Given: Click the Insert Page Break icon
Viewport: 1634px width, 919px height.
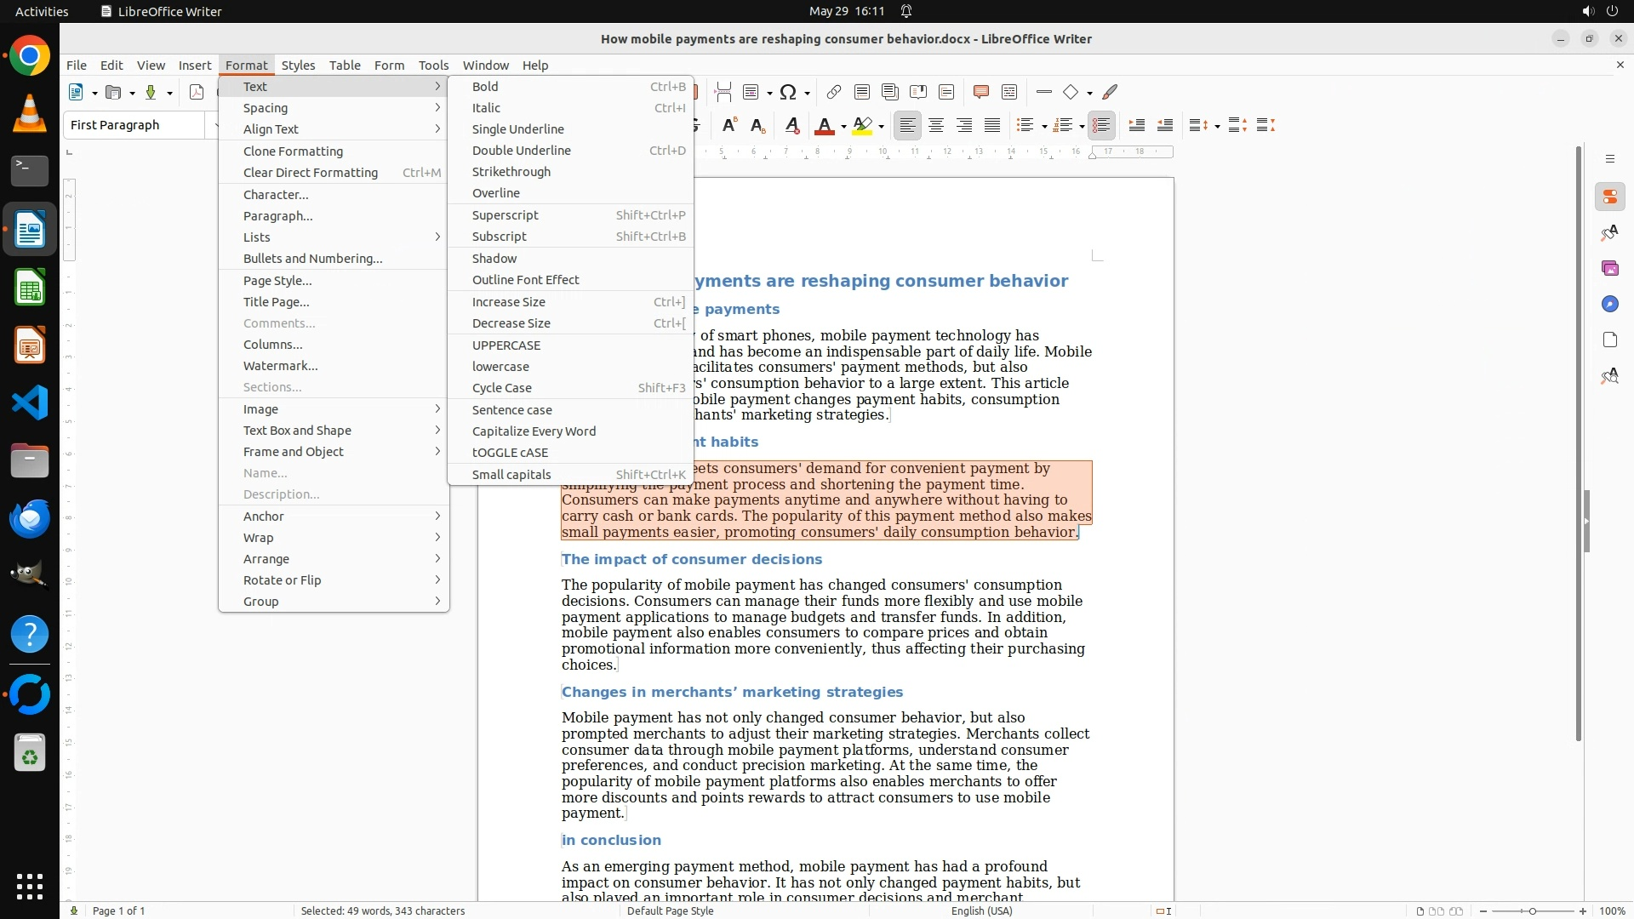Looking at the screenshot, I should pyautogui.click(x=723, y=92).
